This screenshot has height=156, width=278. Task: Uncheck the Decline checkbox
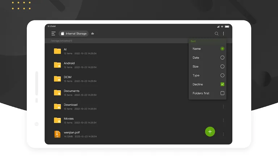point(222,84)
